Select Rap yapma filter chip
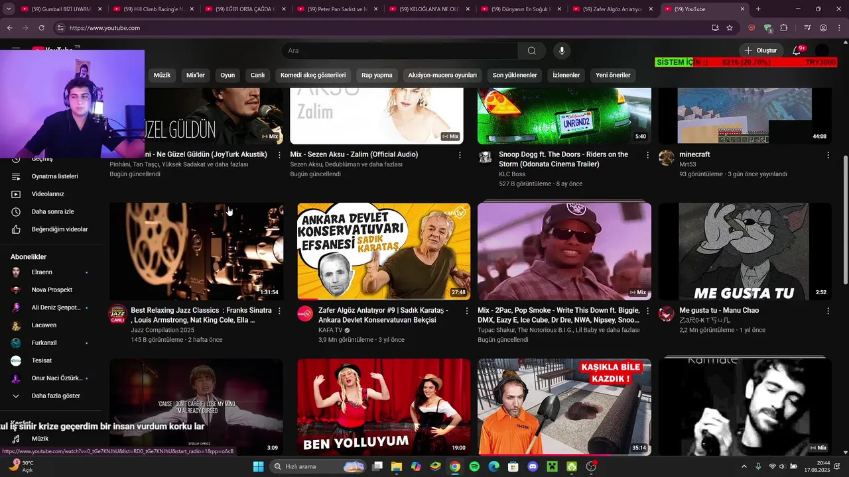The width and height of the screenshot is (849, 477). tap(377, 75)
